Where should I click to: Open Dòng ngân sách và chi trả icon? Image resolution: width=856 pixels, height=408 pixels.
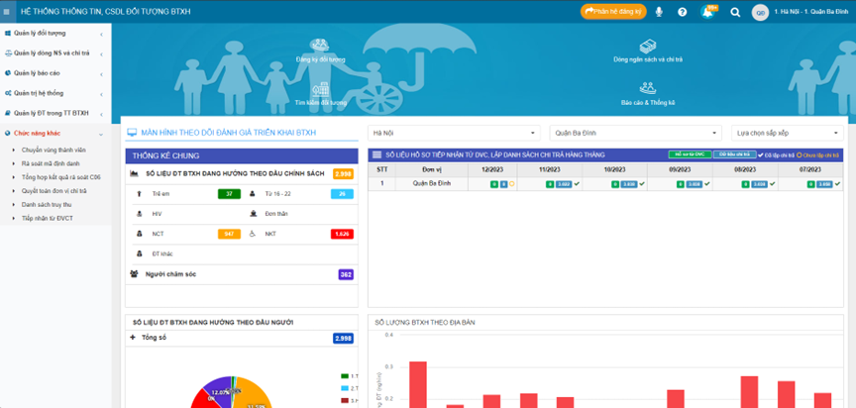point(648,47)
